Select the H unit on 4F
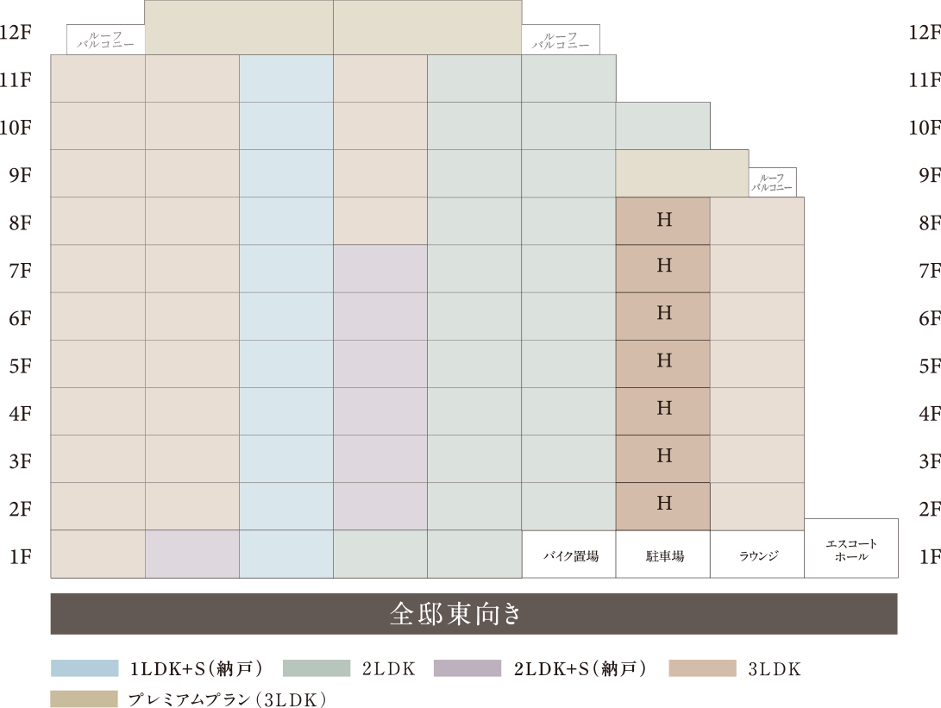This screenshot has width=941, height=708. [663, 411]
